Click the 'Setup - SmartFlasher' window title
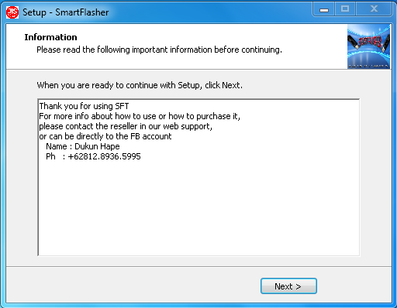The image size is (397, 308). coord(66,12)
